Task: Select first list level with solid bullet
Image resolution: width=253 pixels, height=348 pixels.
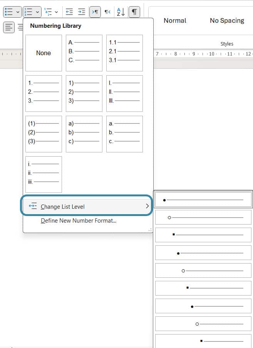Action: [x=203, y=200]
